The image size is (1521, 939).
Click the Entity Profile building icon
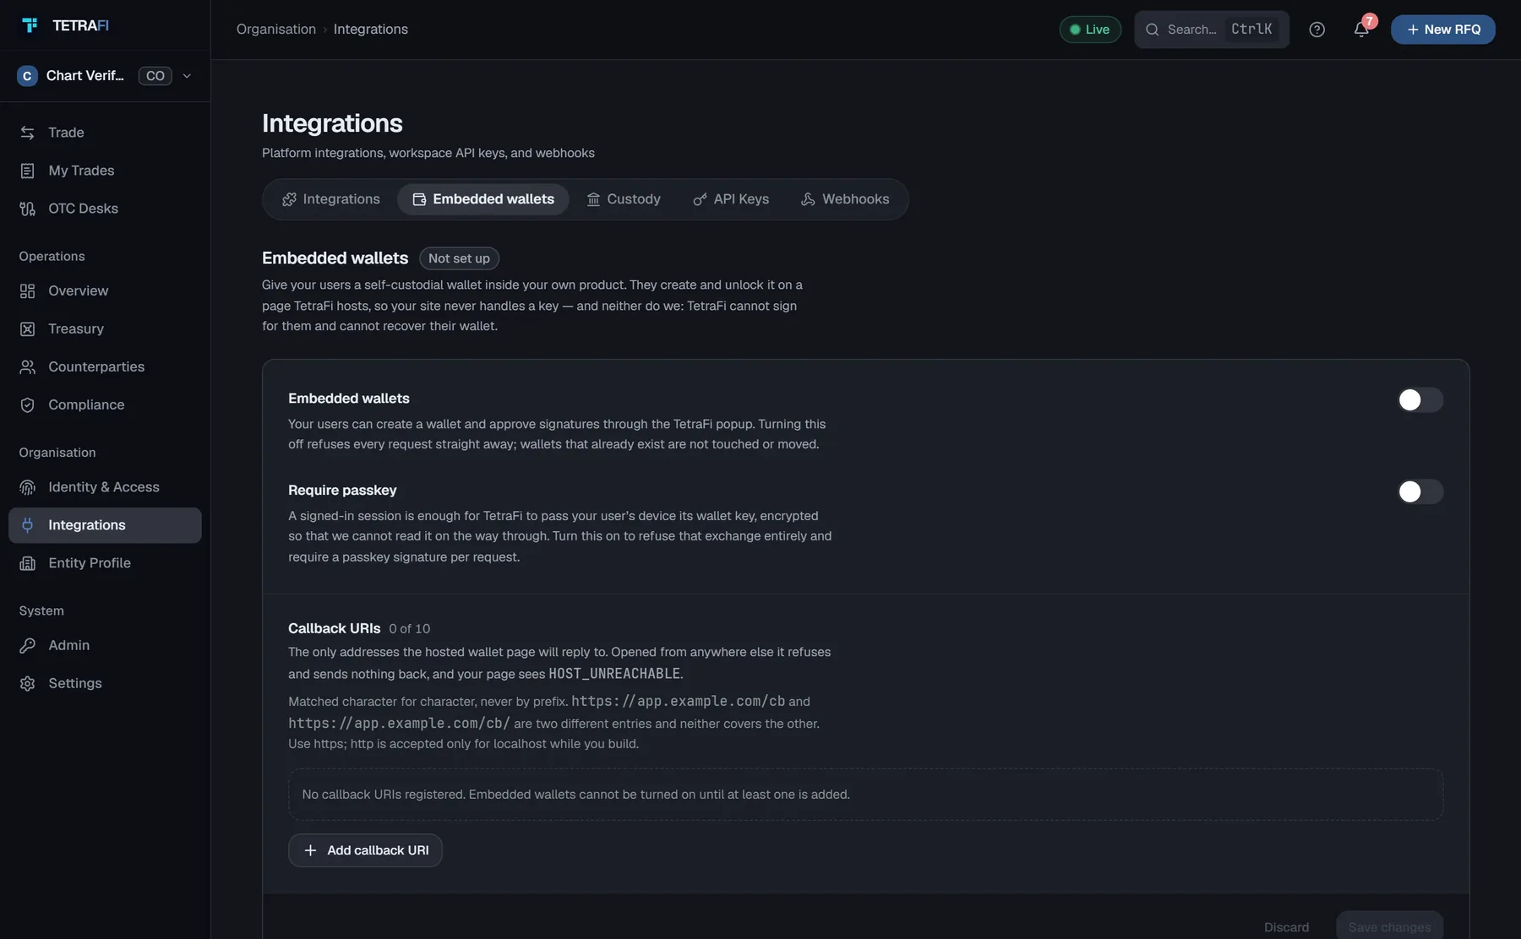(x=28, y=563)
